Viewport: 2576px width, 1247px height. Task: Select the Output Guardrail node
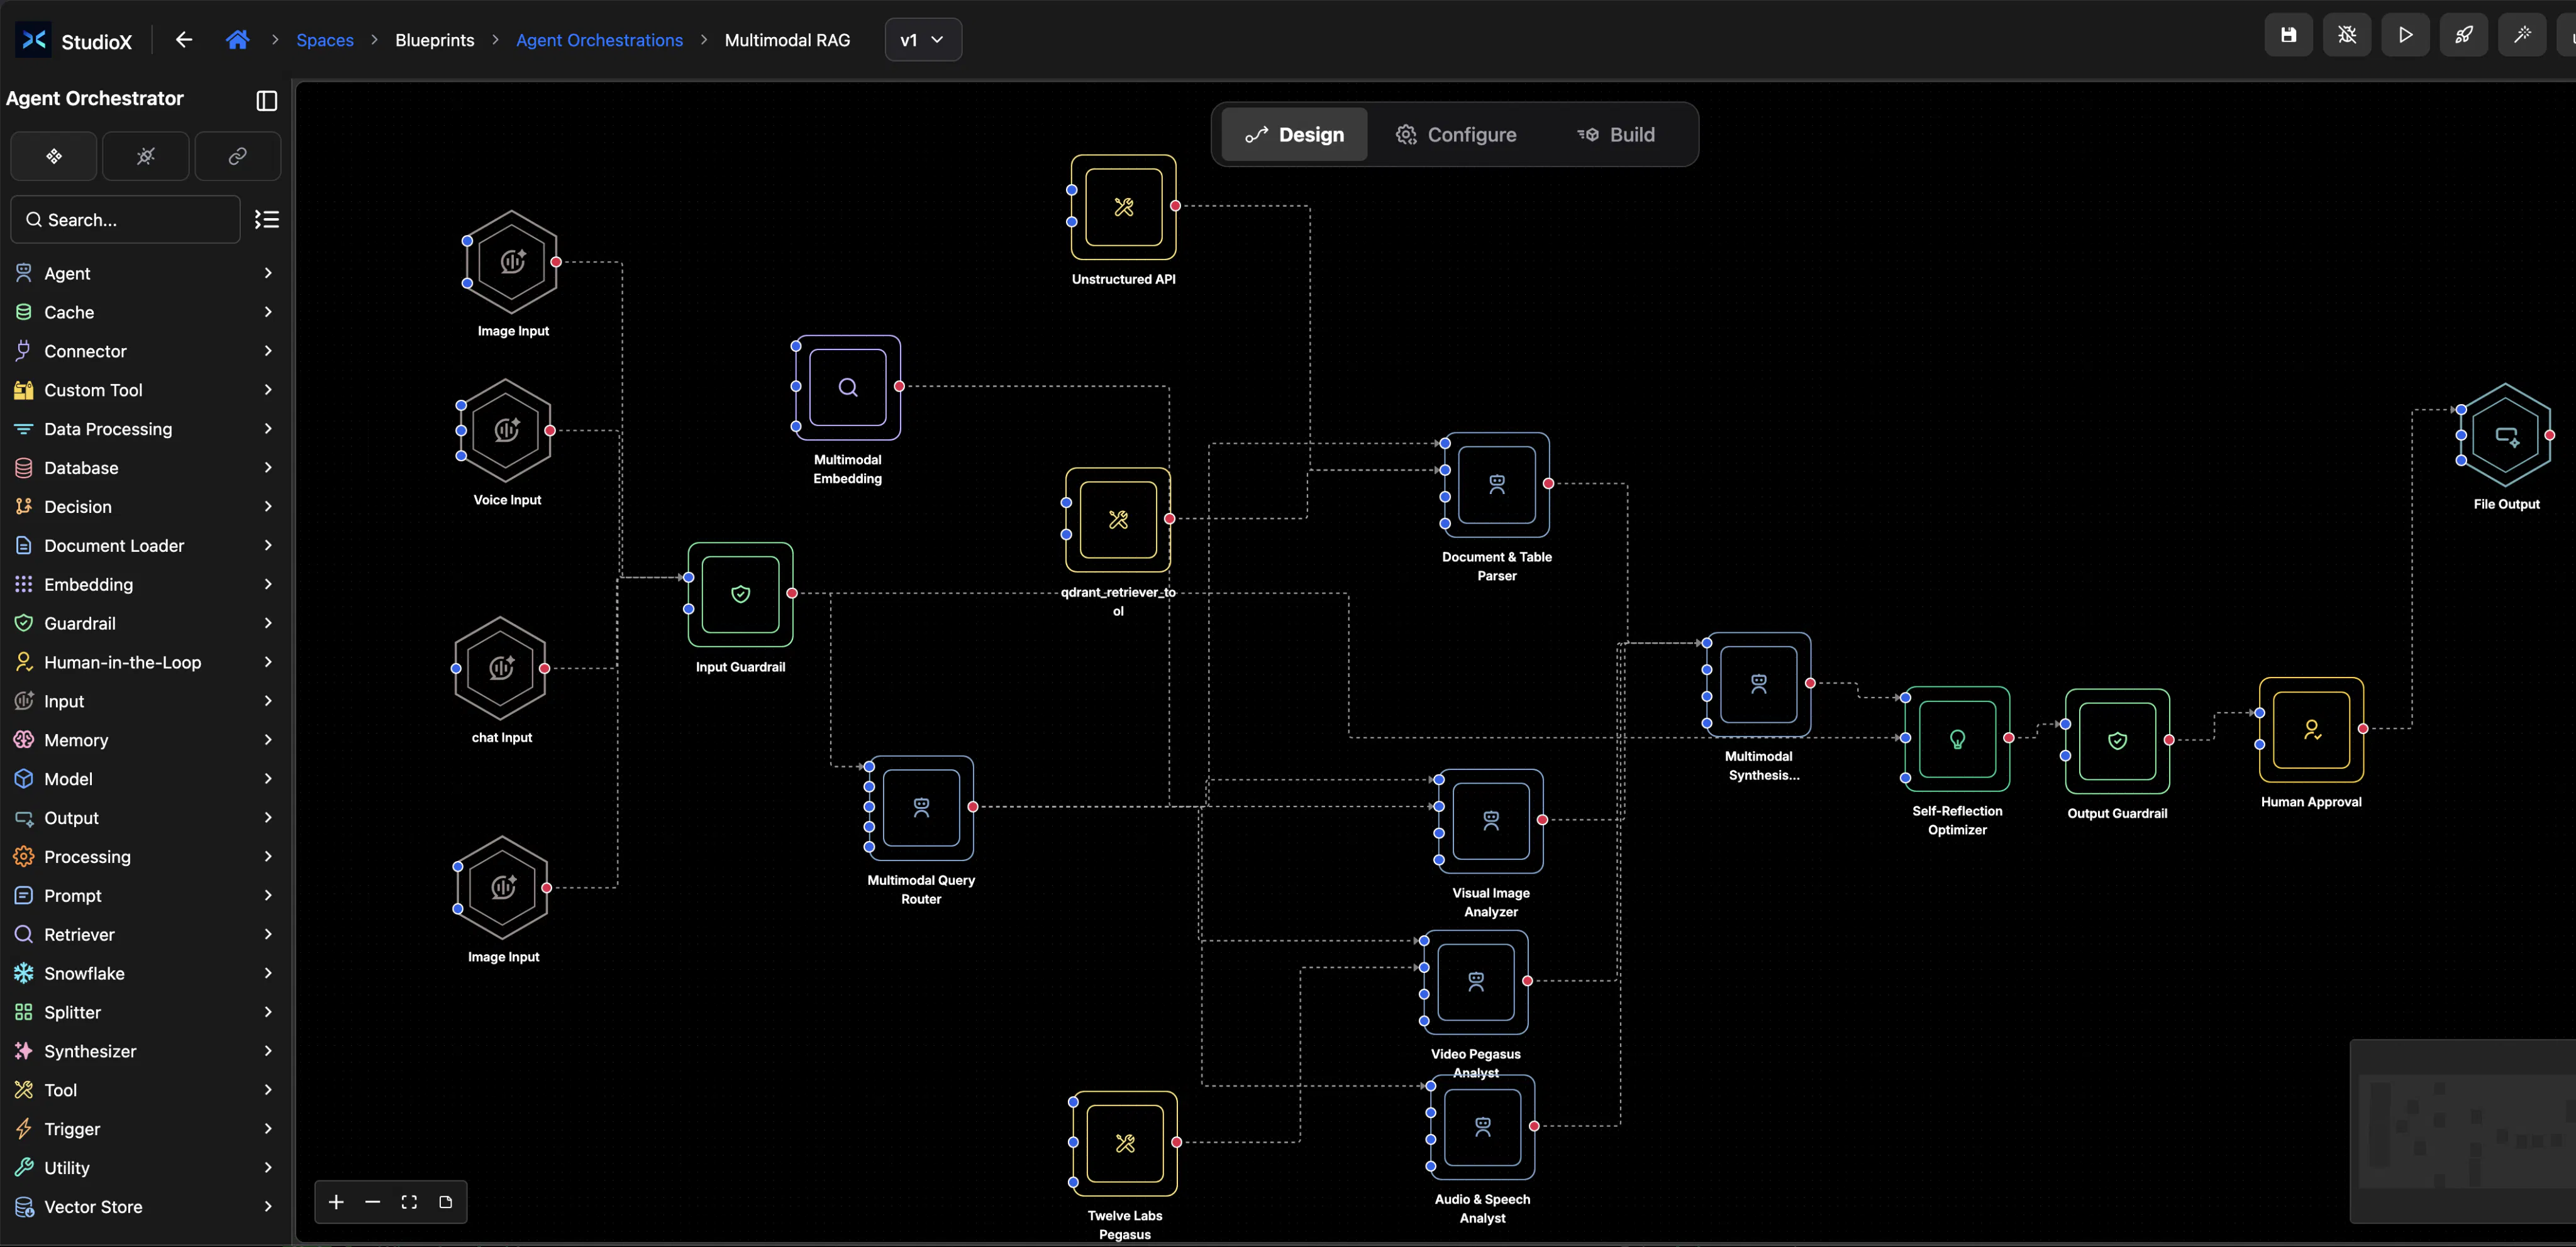2117,742
